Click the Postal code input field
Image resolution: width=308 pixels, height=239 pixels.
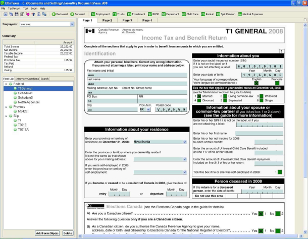[171, 109]
